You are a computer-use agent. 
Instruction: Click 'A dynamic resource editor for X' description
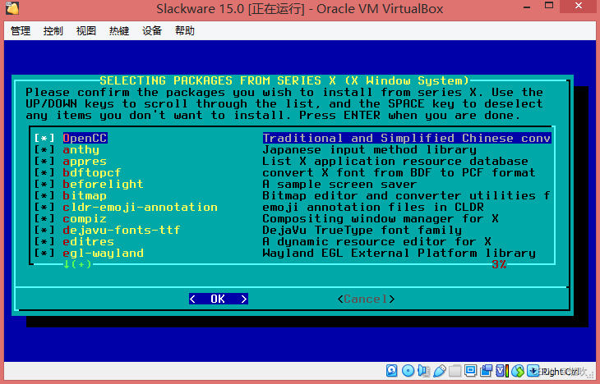pyautogui.click(x=377, y=241)
